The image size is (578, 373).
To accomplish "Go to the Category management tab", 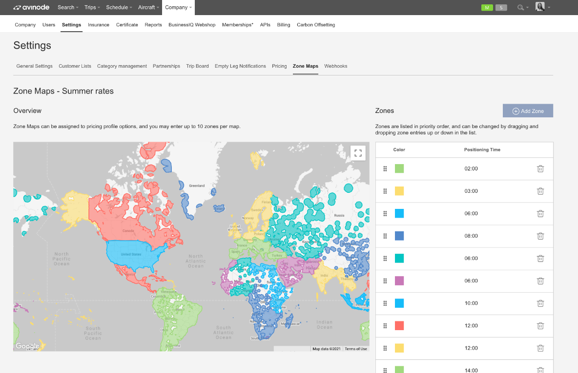I will click(122, 66).
